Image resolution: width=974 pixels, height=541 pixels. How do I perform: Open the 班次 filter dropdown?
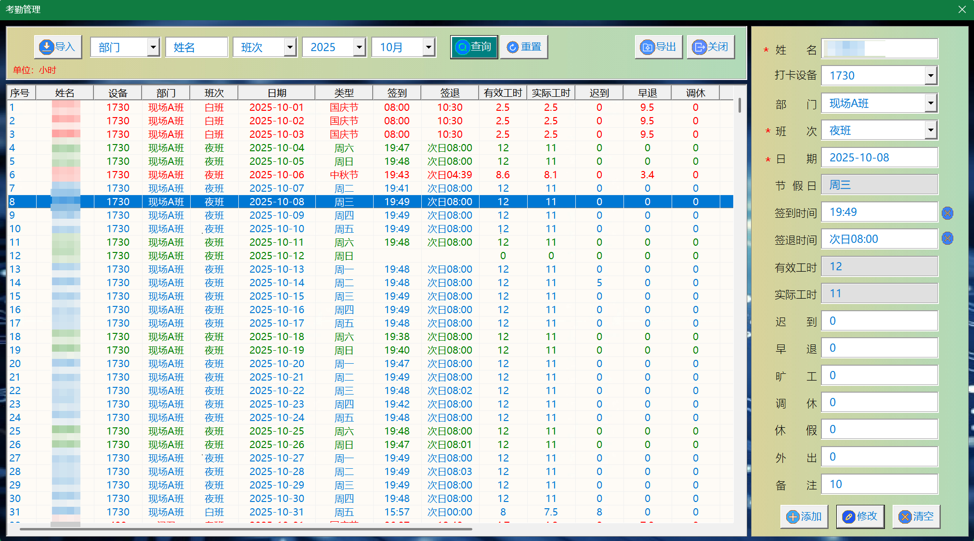[290, 47]
